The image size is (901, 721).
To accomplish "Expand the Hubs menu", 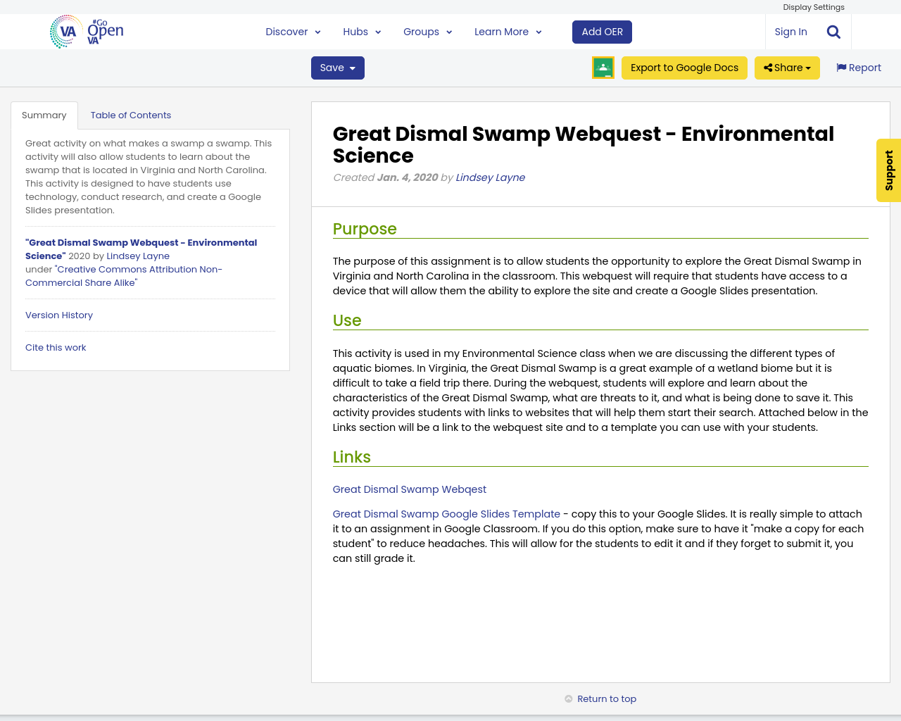I will click(x=361, y=31).
